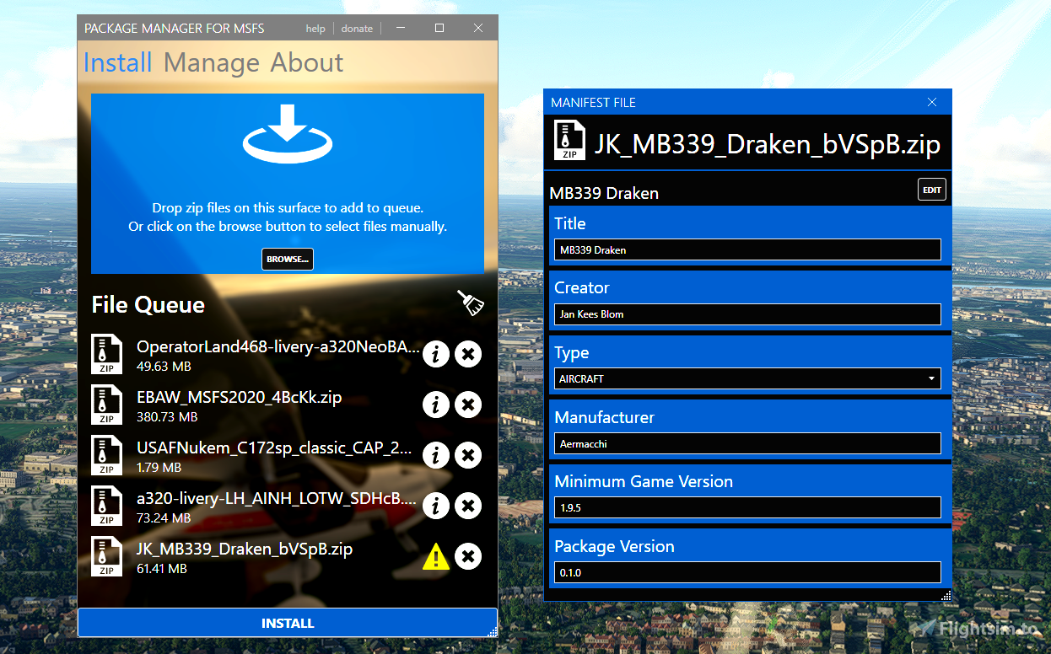The width and height of the screenshot is (1051, 654).
Task: Click the 380.73 MB size text
Action: [167, 417]
